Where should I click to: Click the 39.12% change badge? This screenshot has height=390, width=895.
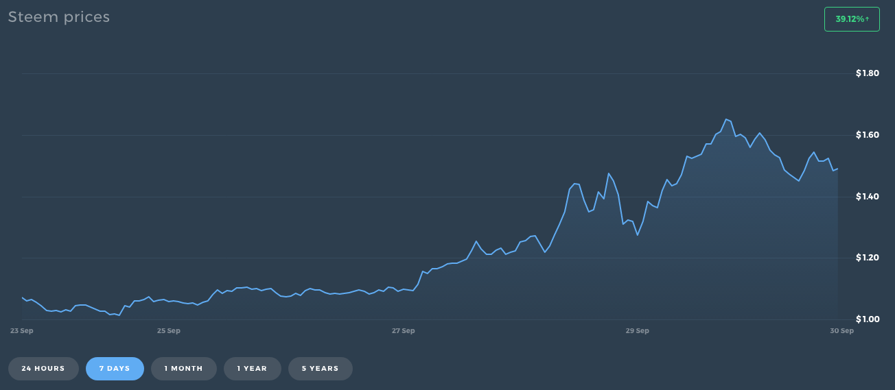852,19
